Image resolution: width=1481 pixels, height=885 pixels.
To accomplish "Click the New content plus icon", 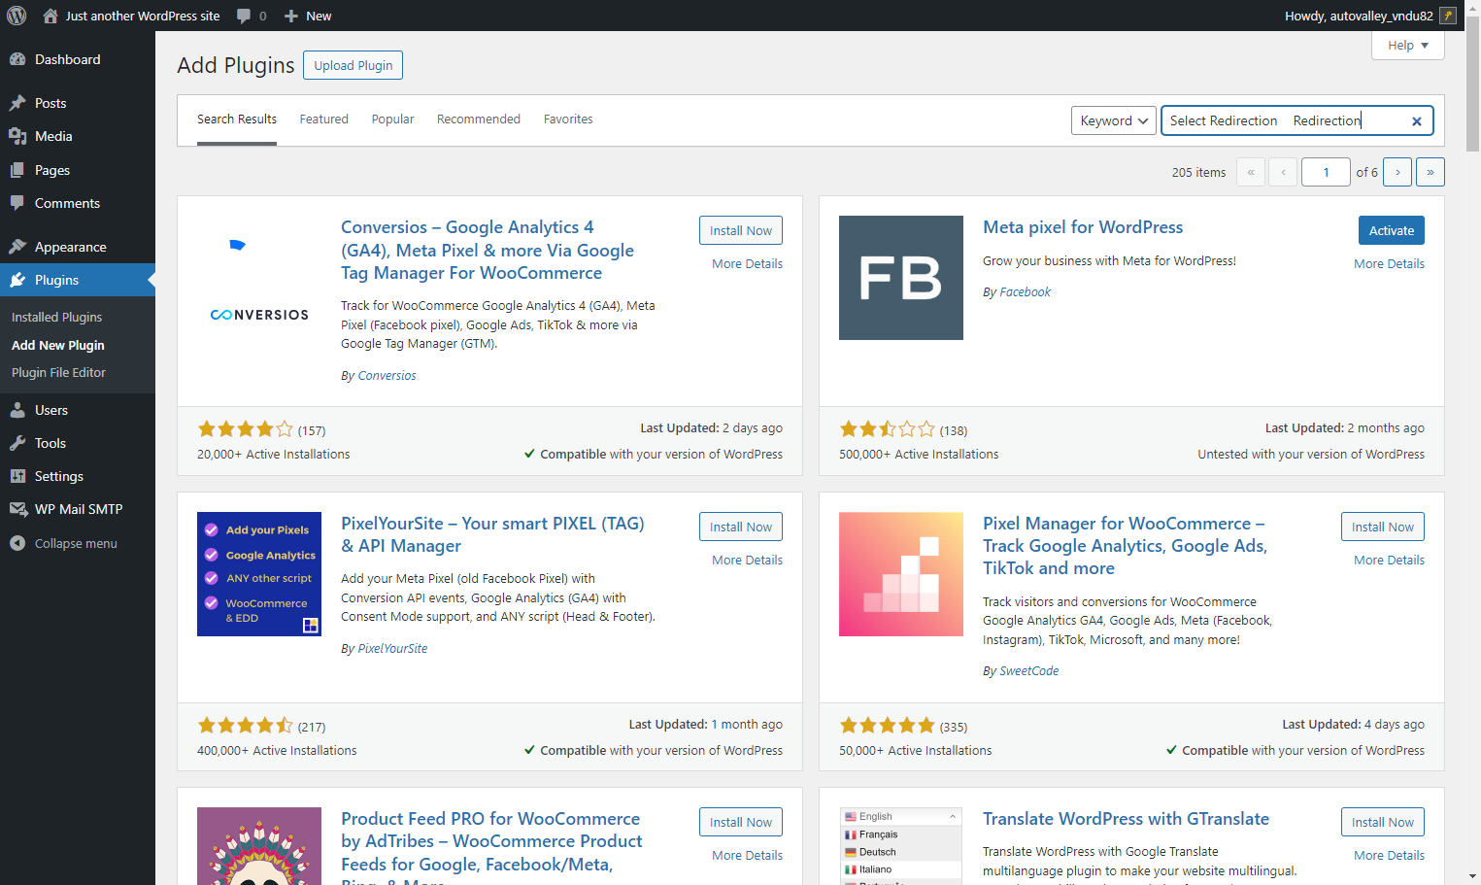I will 290,16.
